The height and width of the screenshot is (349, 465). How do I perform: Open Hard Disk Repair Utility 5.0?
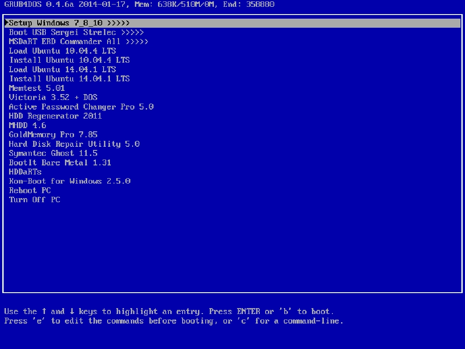[74, 144]
